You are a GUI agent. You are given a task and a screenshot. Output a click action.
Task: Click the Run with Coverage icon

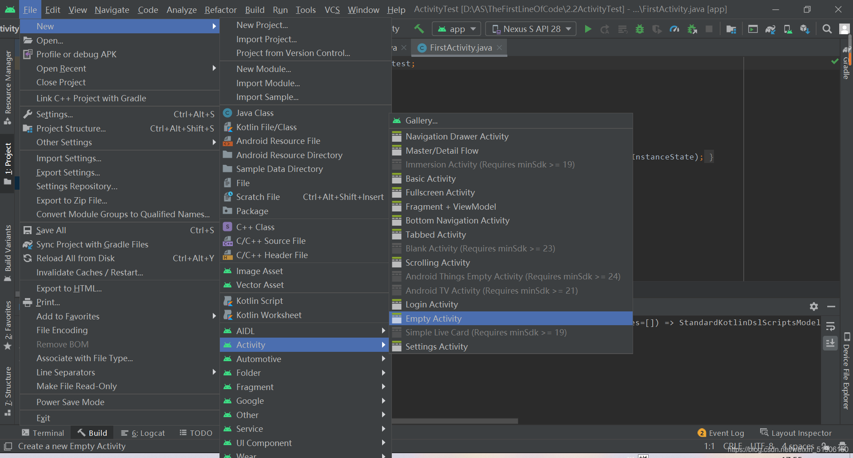coord(657,29)
